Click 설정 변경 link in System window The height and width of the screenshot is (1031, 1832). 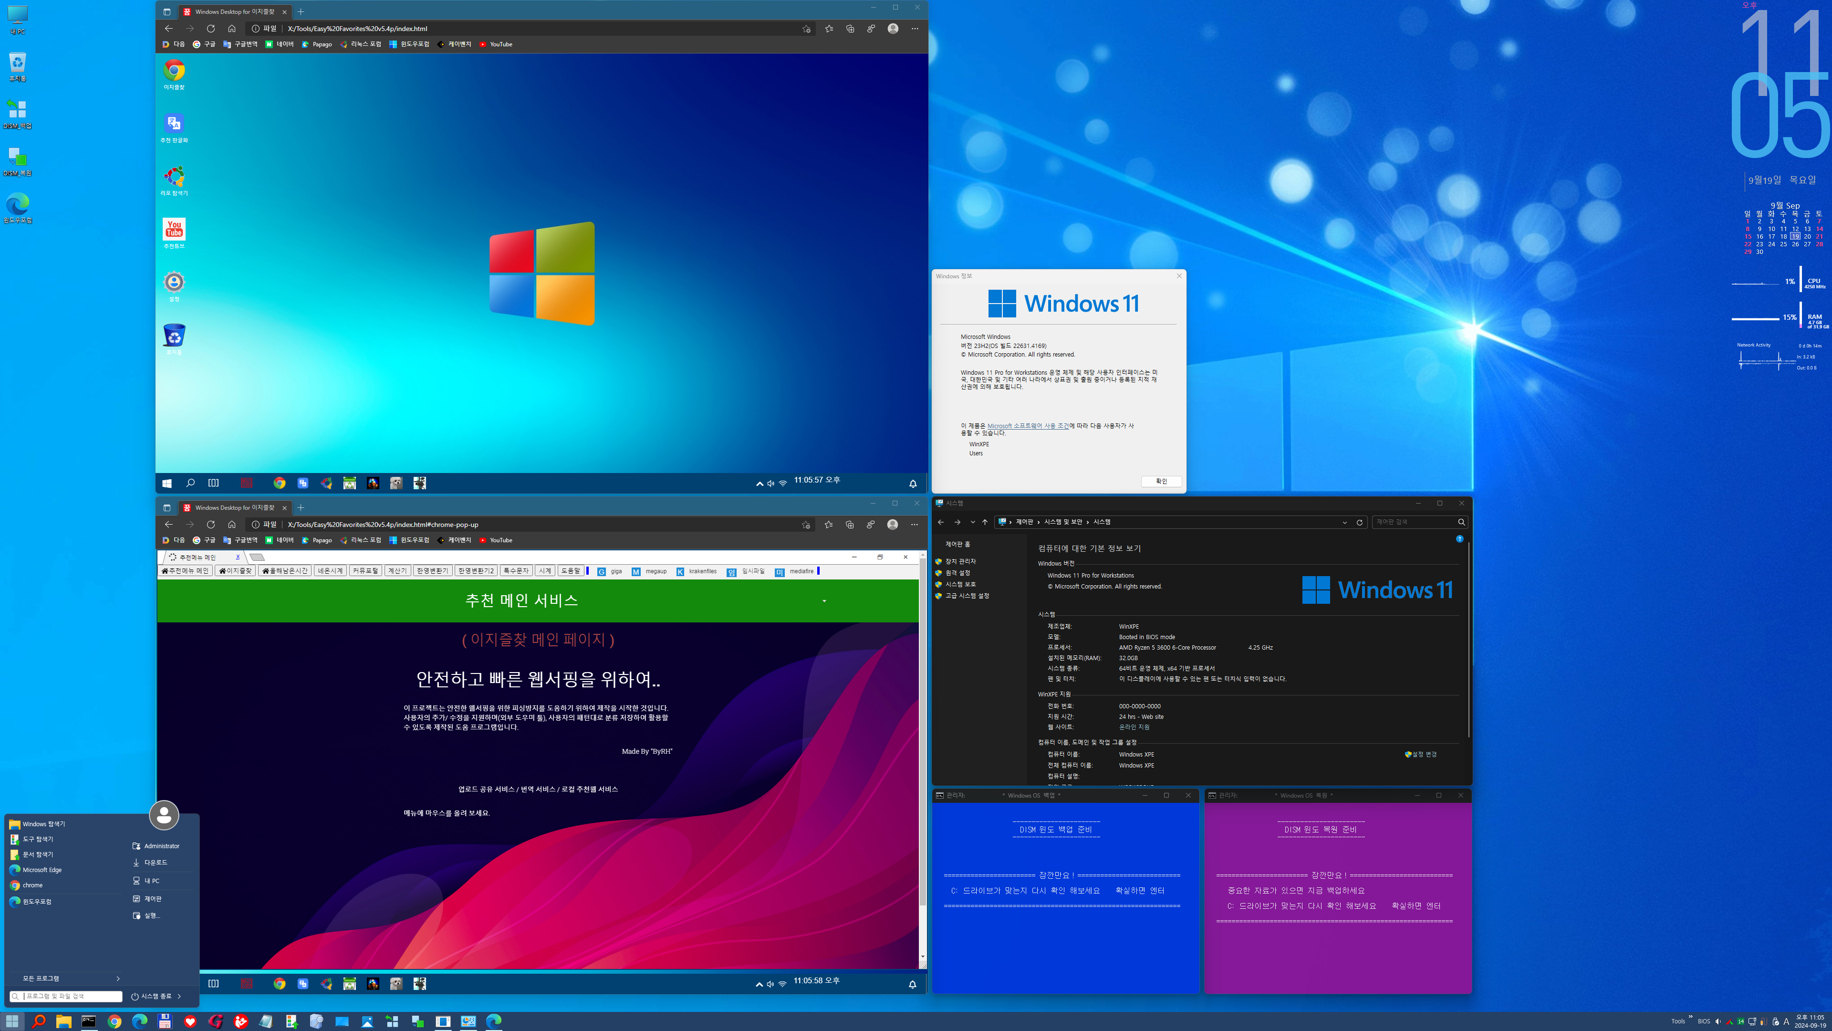pos(1422,754)
